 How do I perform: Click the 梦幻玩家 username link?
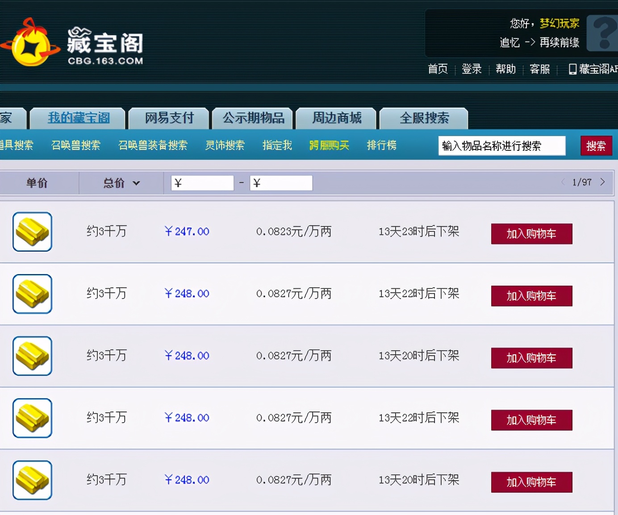560,23
